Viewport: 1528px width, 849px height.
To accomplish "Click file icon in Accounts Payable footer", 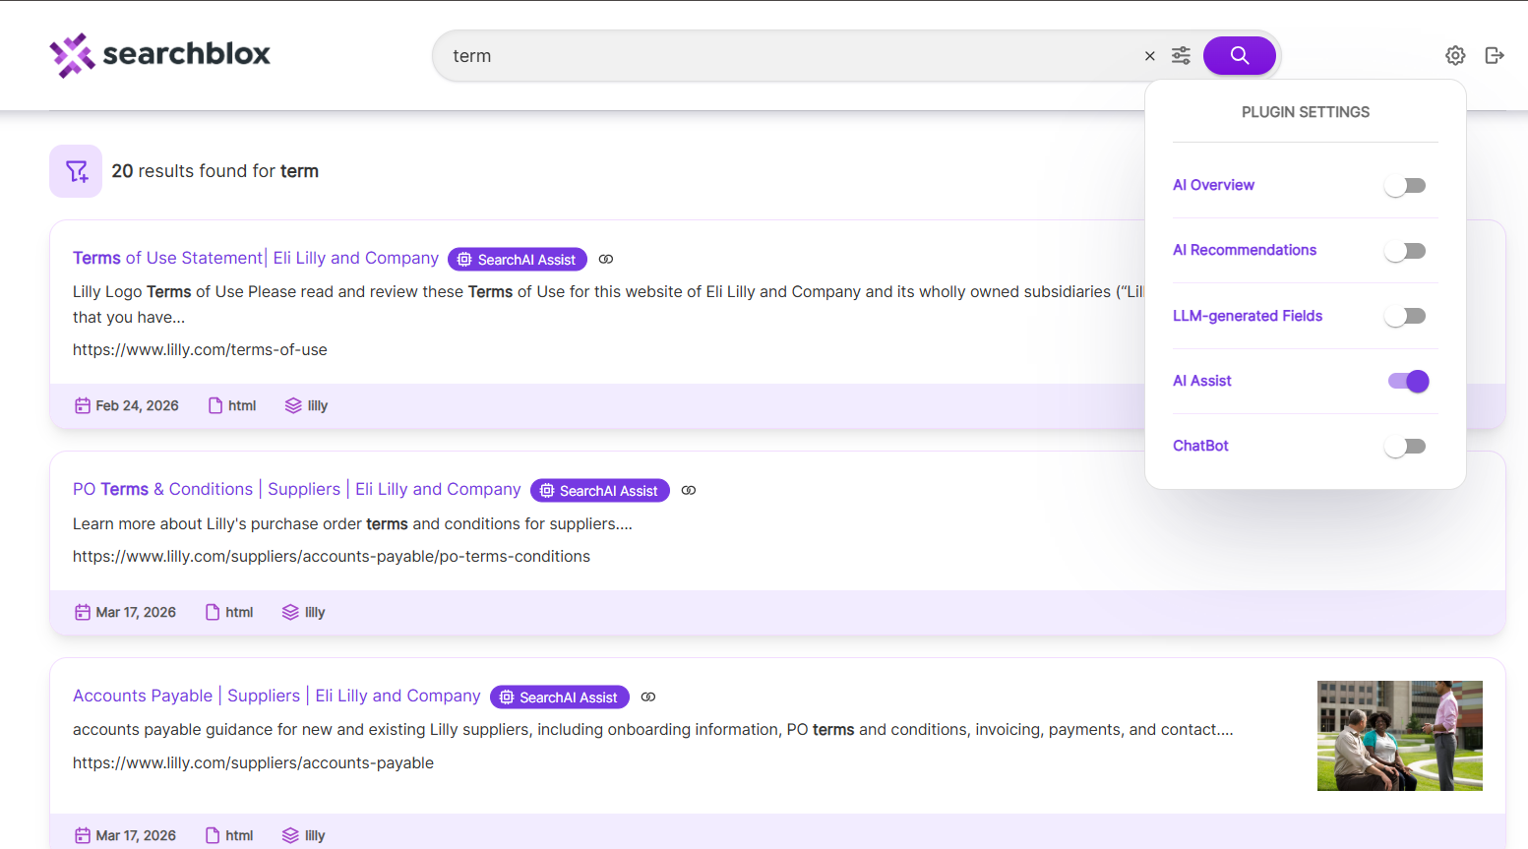I will coord(213,835).
